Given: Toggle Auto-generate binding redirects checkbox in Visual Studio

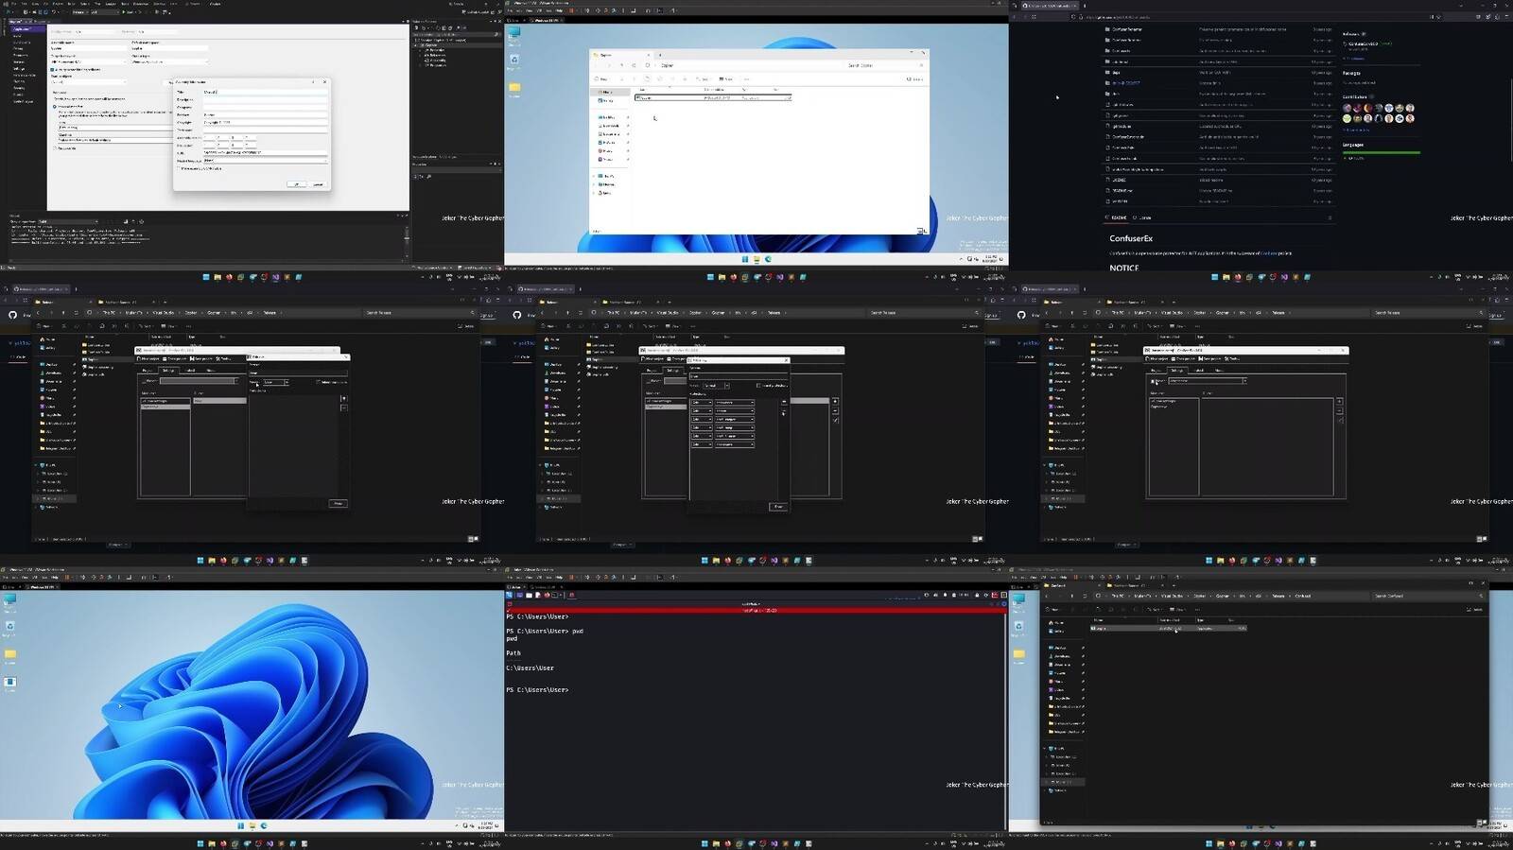Looking at the screenshot, I should (x=52, y=69).
